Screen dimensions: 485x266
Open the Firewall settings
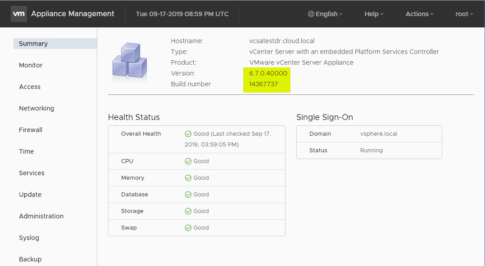click(x=30, y=129)
